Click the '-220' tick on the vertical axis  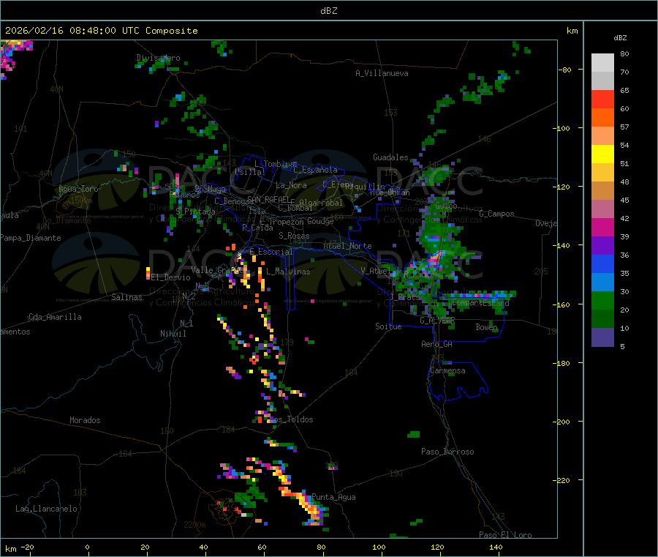[561, 481]
